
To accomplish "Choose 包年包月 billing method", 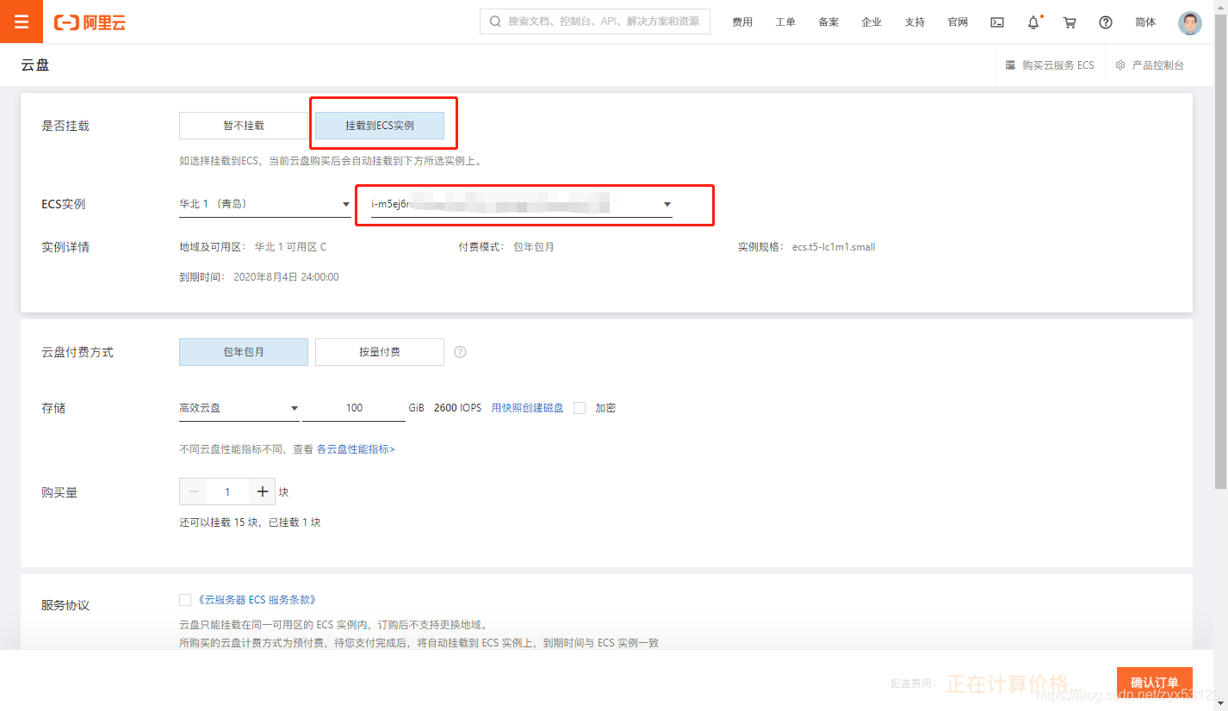I will pyautogui.click(x=244, y=352).
